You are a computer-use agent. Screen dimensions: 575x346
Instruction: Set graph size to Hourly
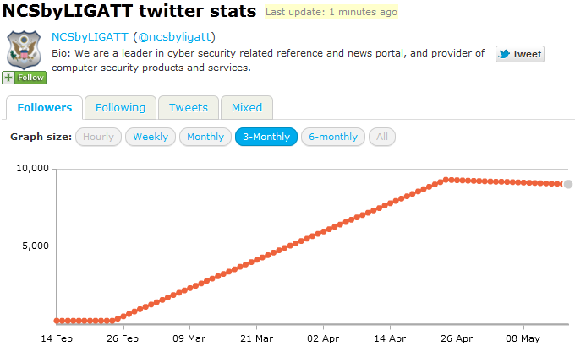[x=98, y=137]
